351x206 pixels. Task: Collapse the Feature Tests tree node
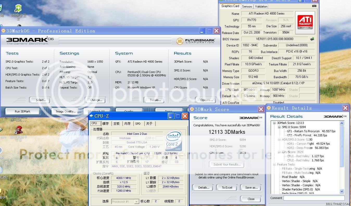point(274,164)
